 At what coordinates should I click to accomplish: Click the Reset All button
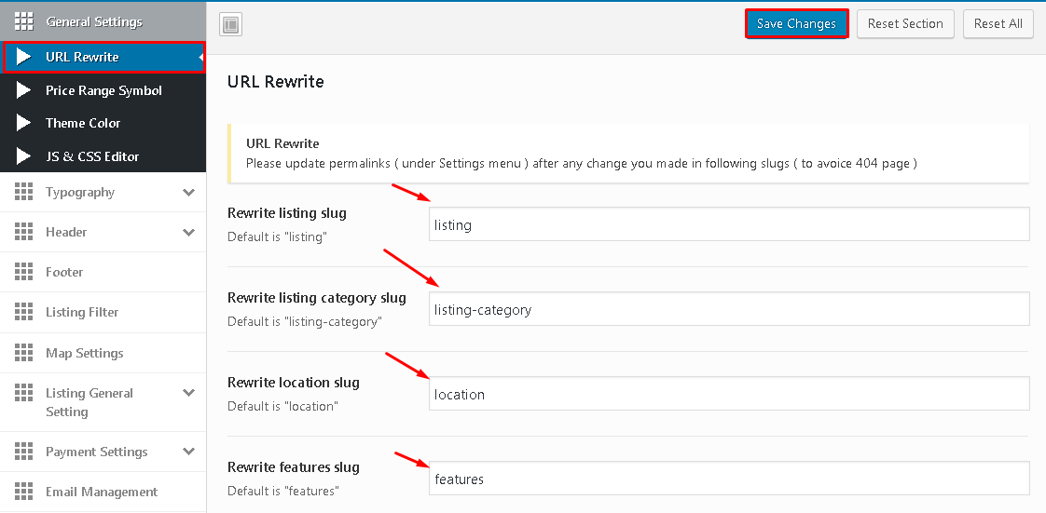coord(998,24)
